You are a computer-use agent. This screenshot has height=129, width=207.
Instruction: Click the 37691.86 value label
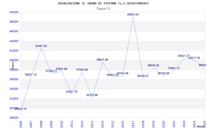61,69
